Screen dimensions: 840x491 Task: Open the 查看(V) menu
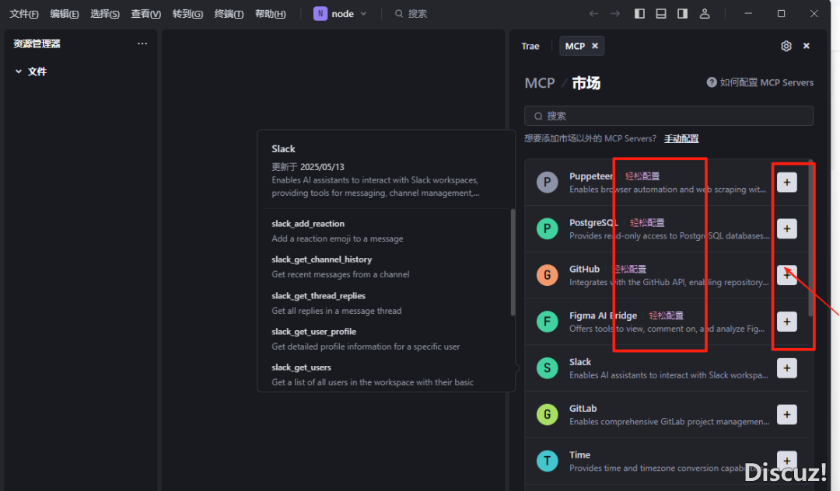click(145, 14)
